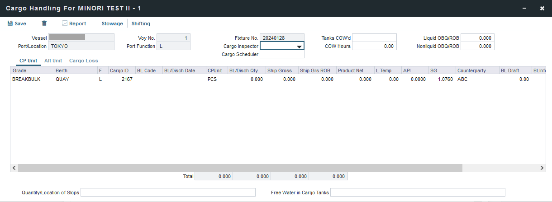Click the Counterparty column header
This screenshot has width=552, height=202.
471,70
